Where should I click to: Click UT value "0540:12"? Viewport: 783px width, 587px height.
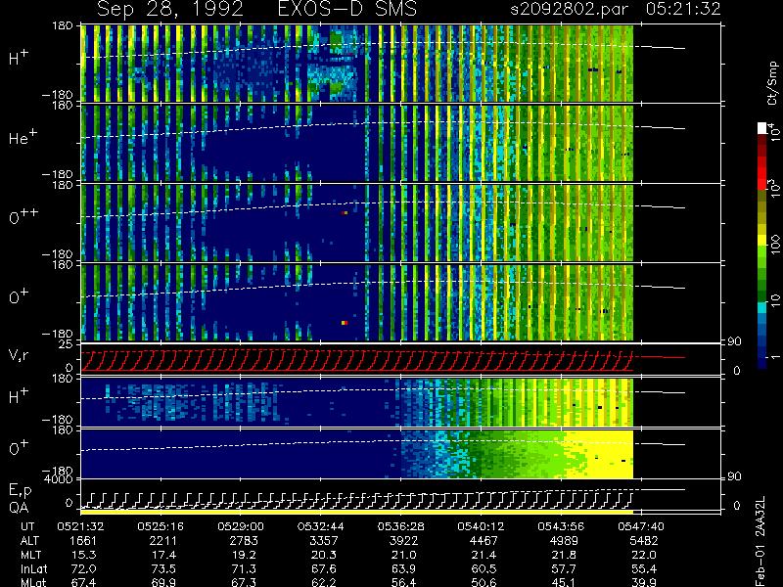pyautogui.click(x=481, y=526)
